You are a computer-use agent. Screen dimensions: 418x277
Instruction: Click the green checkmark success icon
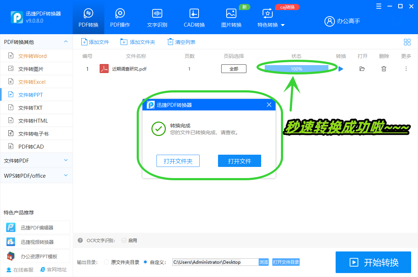coord(159,129)
